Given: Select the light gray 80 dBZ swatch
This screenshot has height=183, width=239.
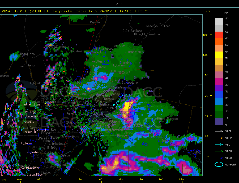Looking at the screenshot, I should point(219,22).
